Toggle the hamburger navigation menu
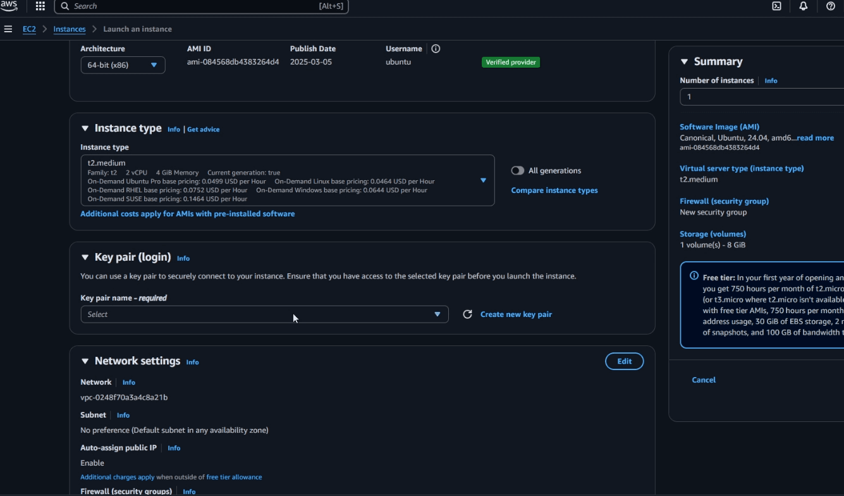844x496 pixels. click(8, 29)
